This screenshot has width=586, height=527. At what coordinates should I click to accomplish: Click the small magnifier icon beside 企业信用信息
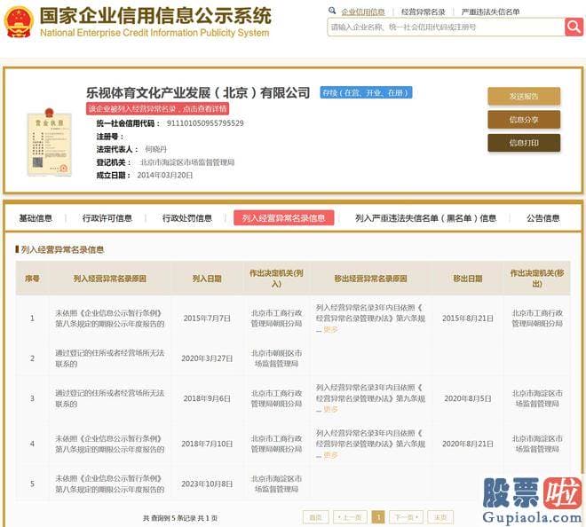(x=332, y=11)
